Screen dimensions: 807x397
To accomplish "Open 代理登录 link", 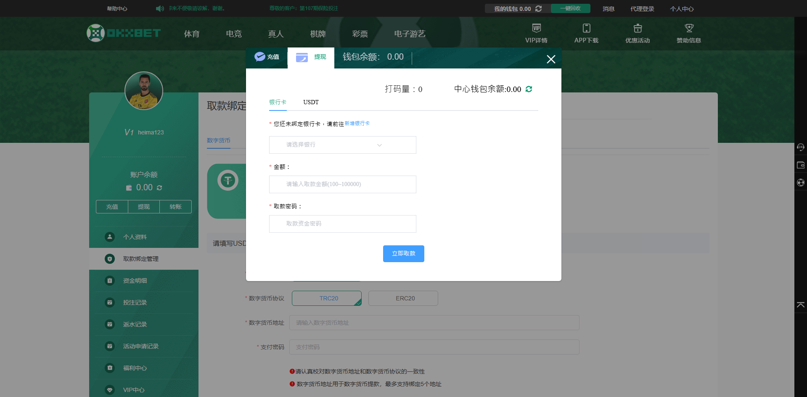I will pos(642,9).
